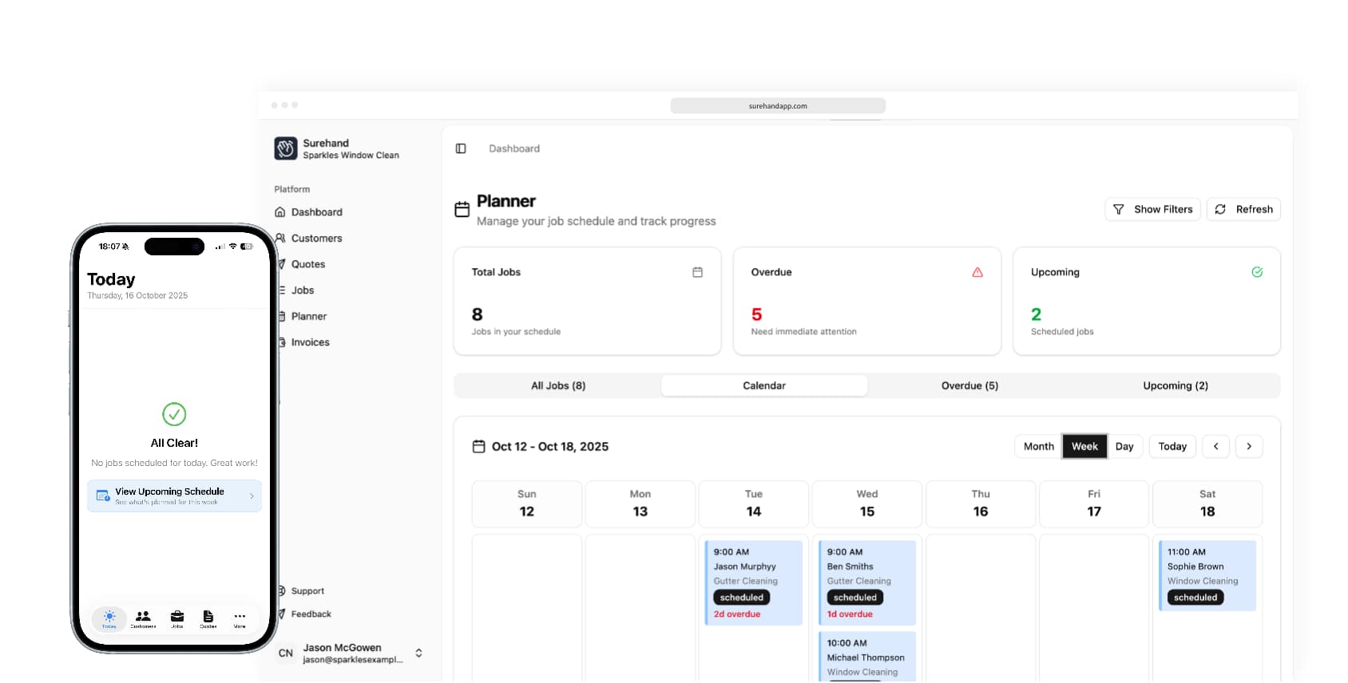The width and height of the screenshot is (1348, 683).
Task: Tap the Today sun icon on phone
Action: [109, 618]
